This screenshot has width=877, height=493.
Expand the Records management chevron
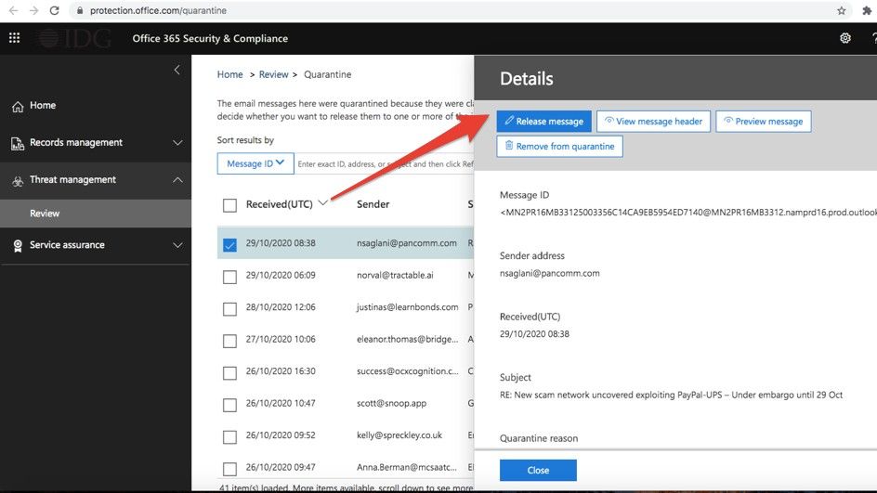[x=177, y=143]
